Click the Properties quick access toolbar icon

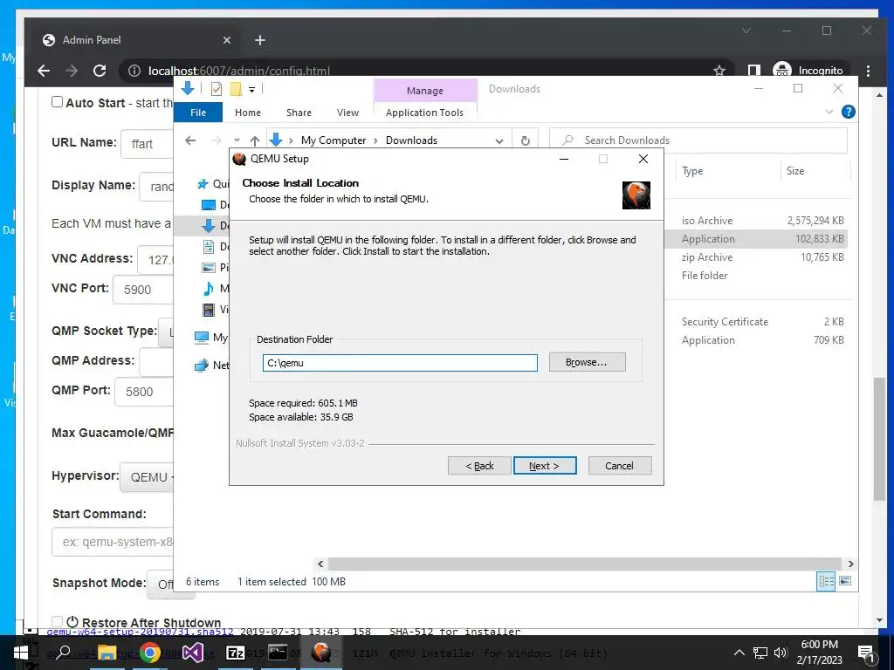(217, 89)
